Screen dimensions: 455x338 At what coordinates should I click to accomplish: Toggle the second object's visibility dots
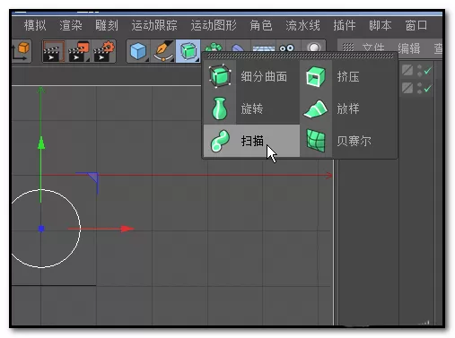(420, 88)
